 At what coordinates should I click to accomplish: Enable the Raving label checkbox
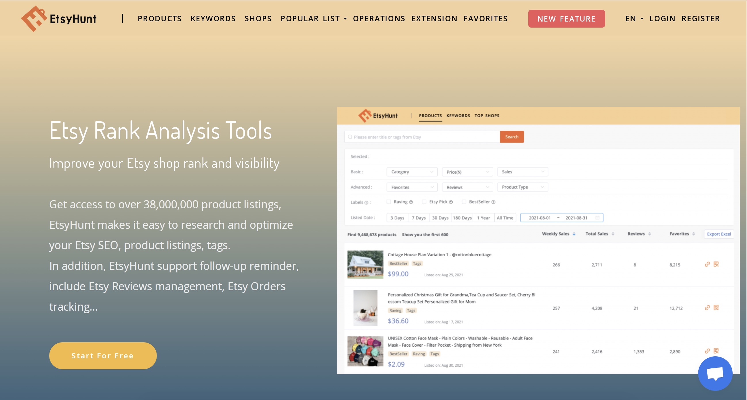pos(388,202)
